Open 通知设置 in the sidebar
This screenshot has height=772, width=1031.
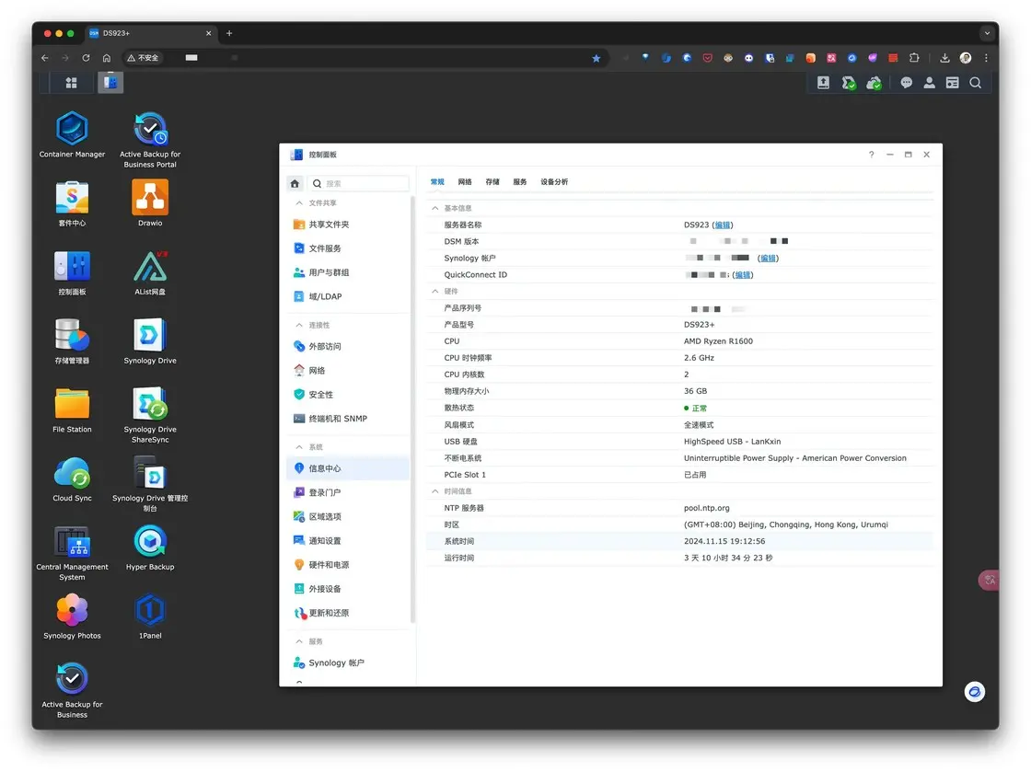(x=348, y=541)
